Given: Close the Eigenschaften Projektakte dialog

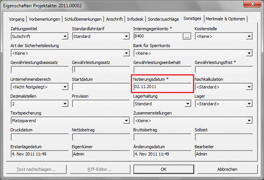Looking at the screenshot, I should pyautogui.click(x=252, y=4).
